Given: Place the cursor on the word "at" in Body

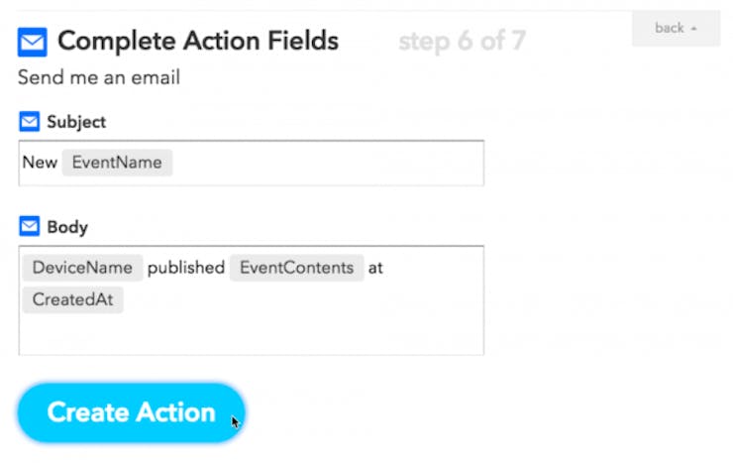Looking at the screenshot, I should [x=375, y=268].
